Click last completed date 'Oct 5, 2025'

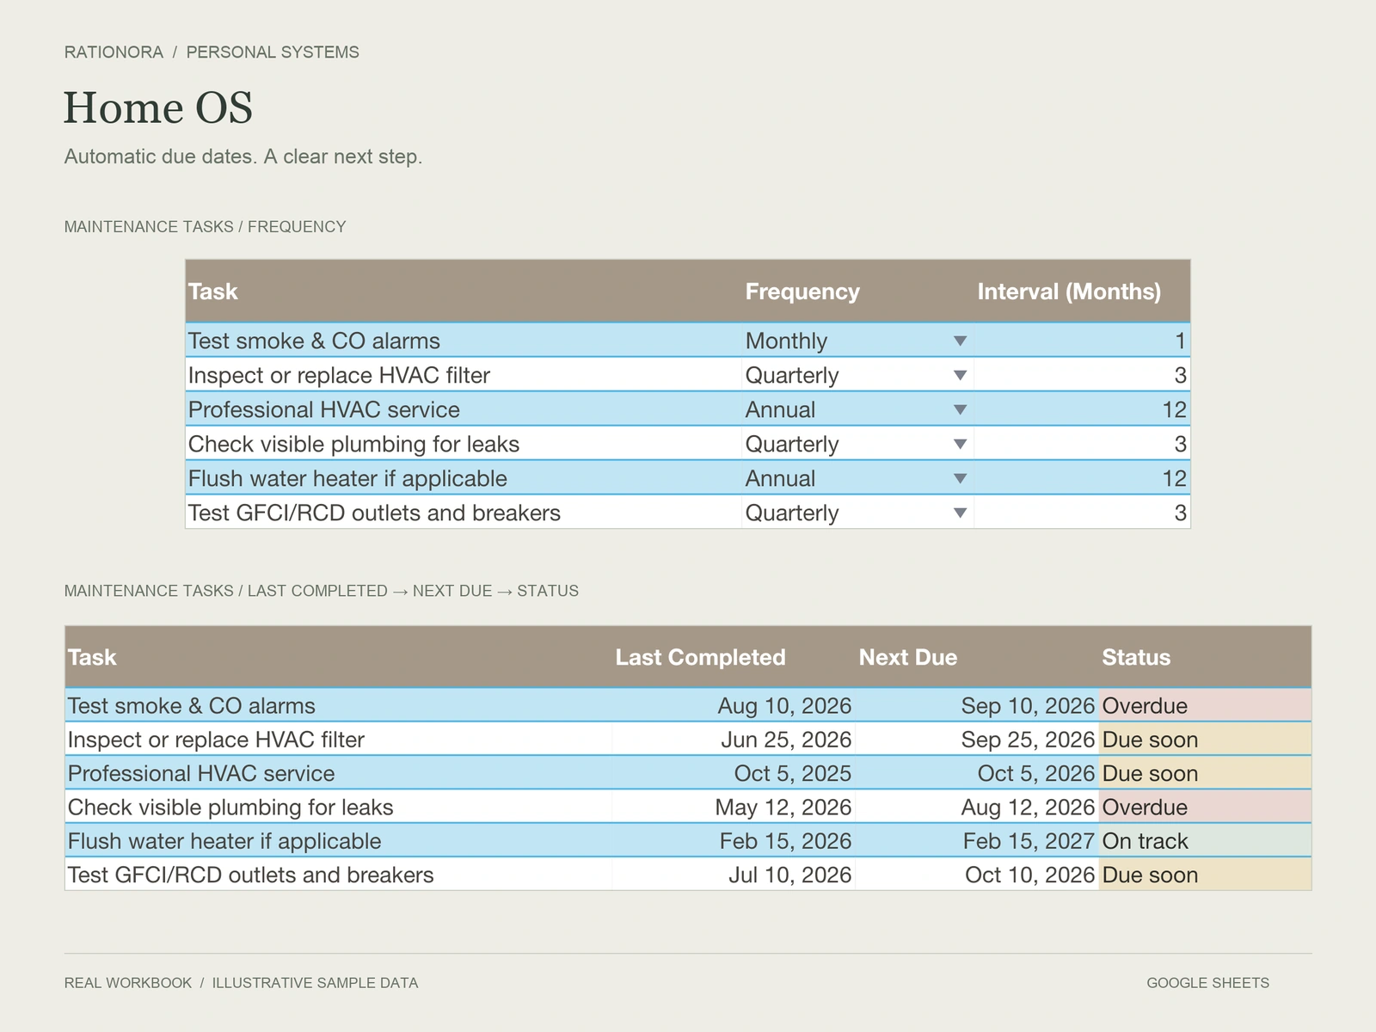click(734, 773)
